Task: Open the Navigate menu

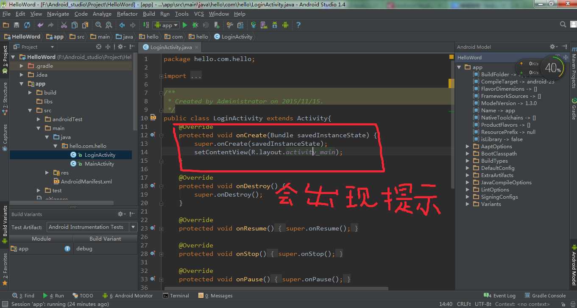Action: 58,14
